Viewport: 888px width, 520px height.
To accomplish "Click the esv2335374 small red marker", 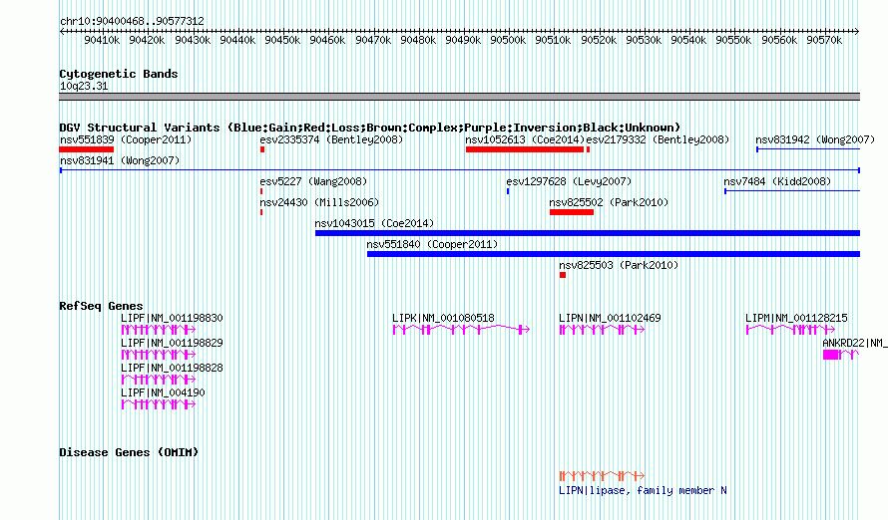I will [262, 149].
